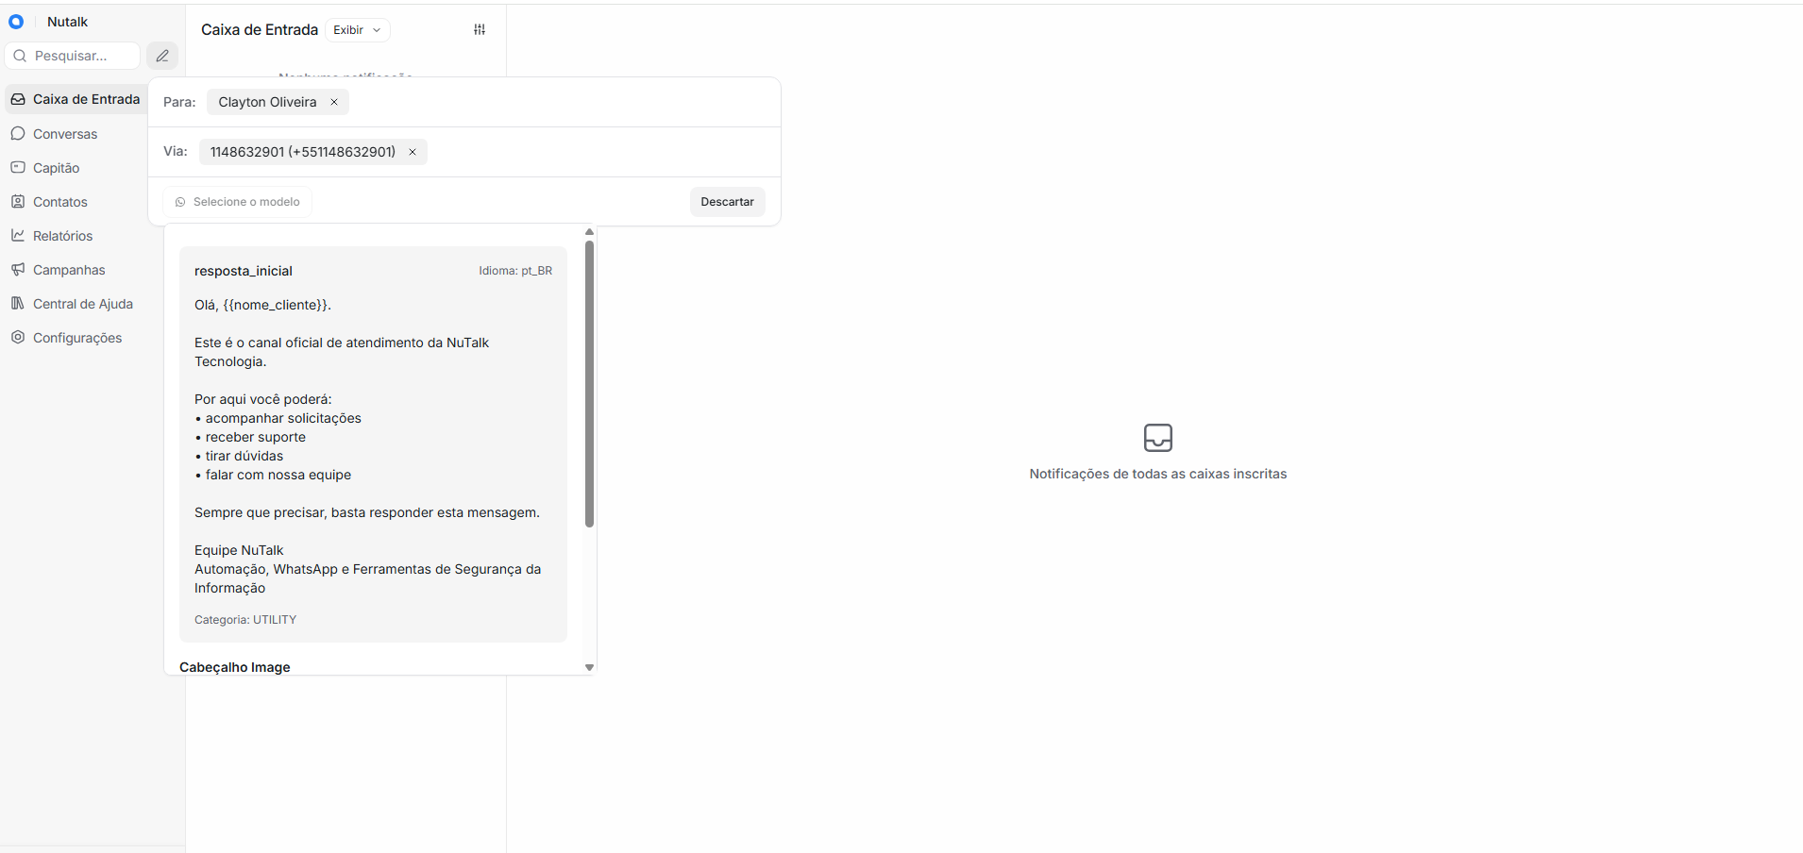Click the Contatos address book icon

click(18, 201)
